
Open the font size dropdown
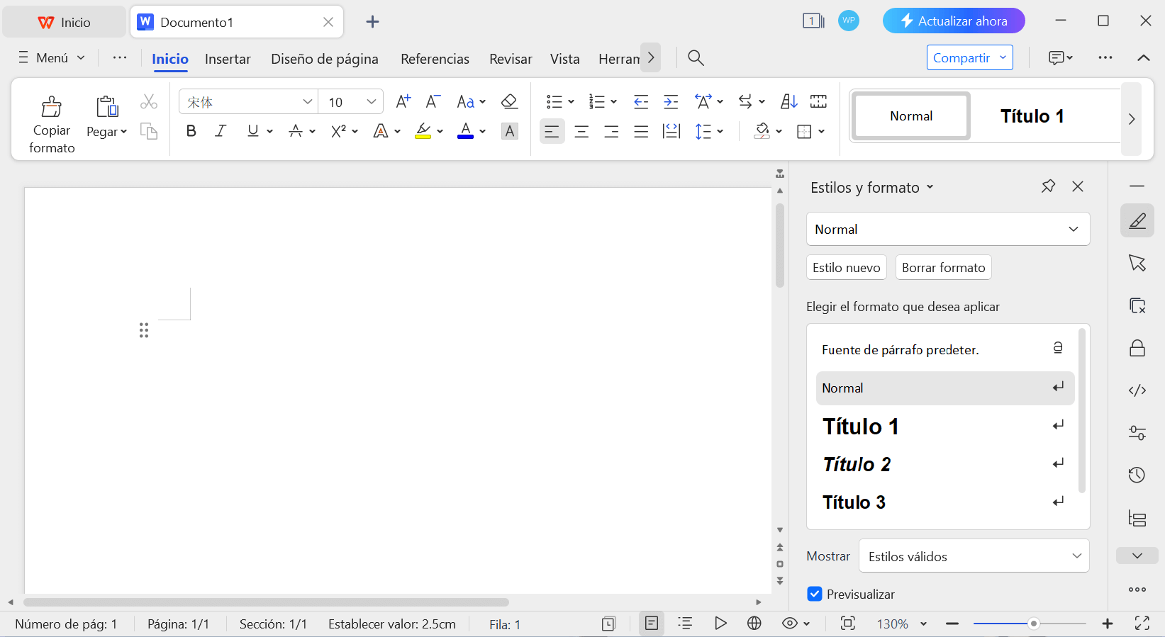(x=371, y=101)
